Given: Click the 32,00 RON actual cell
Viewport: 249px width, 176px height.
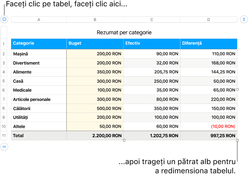Looking at the screenshot, I should click(152, 63).
